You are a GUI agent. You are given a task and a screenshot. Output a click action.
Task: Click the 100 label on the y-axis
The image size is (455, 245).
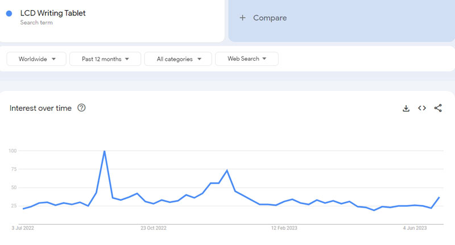click(x=13, y=151)
